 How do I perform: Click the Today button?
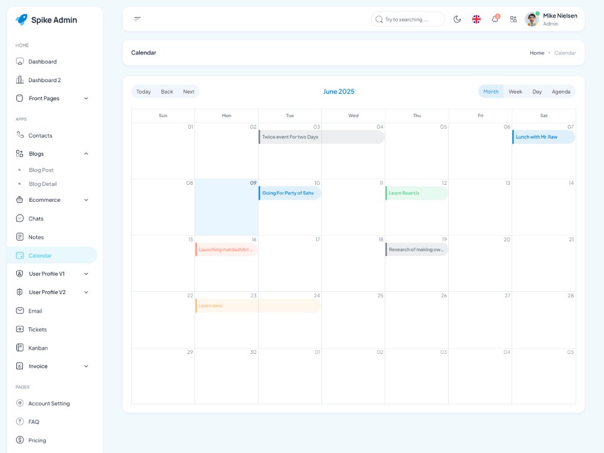pyautogui.click(x=143, y=91)
